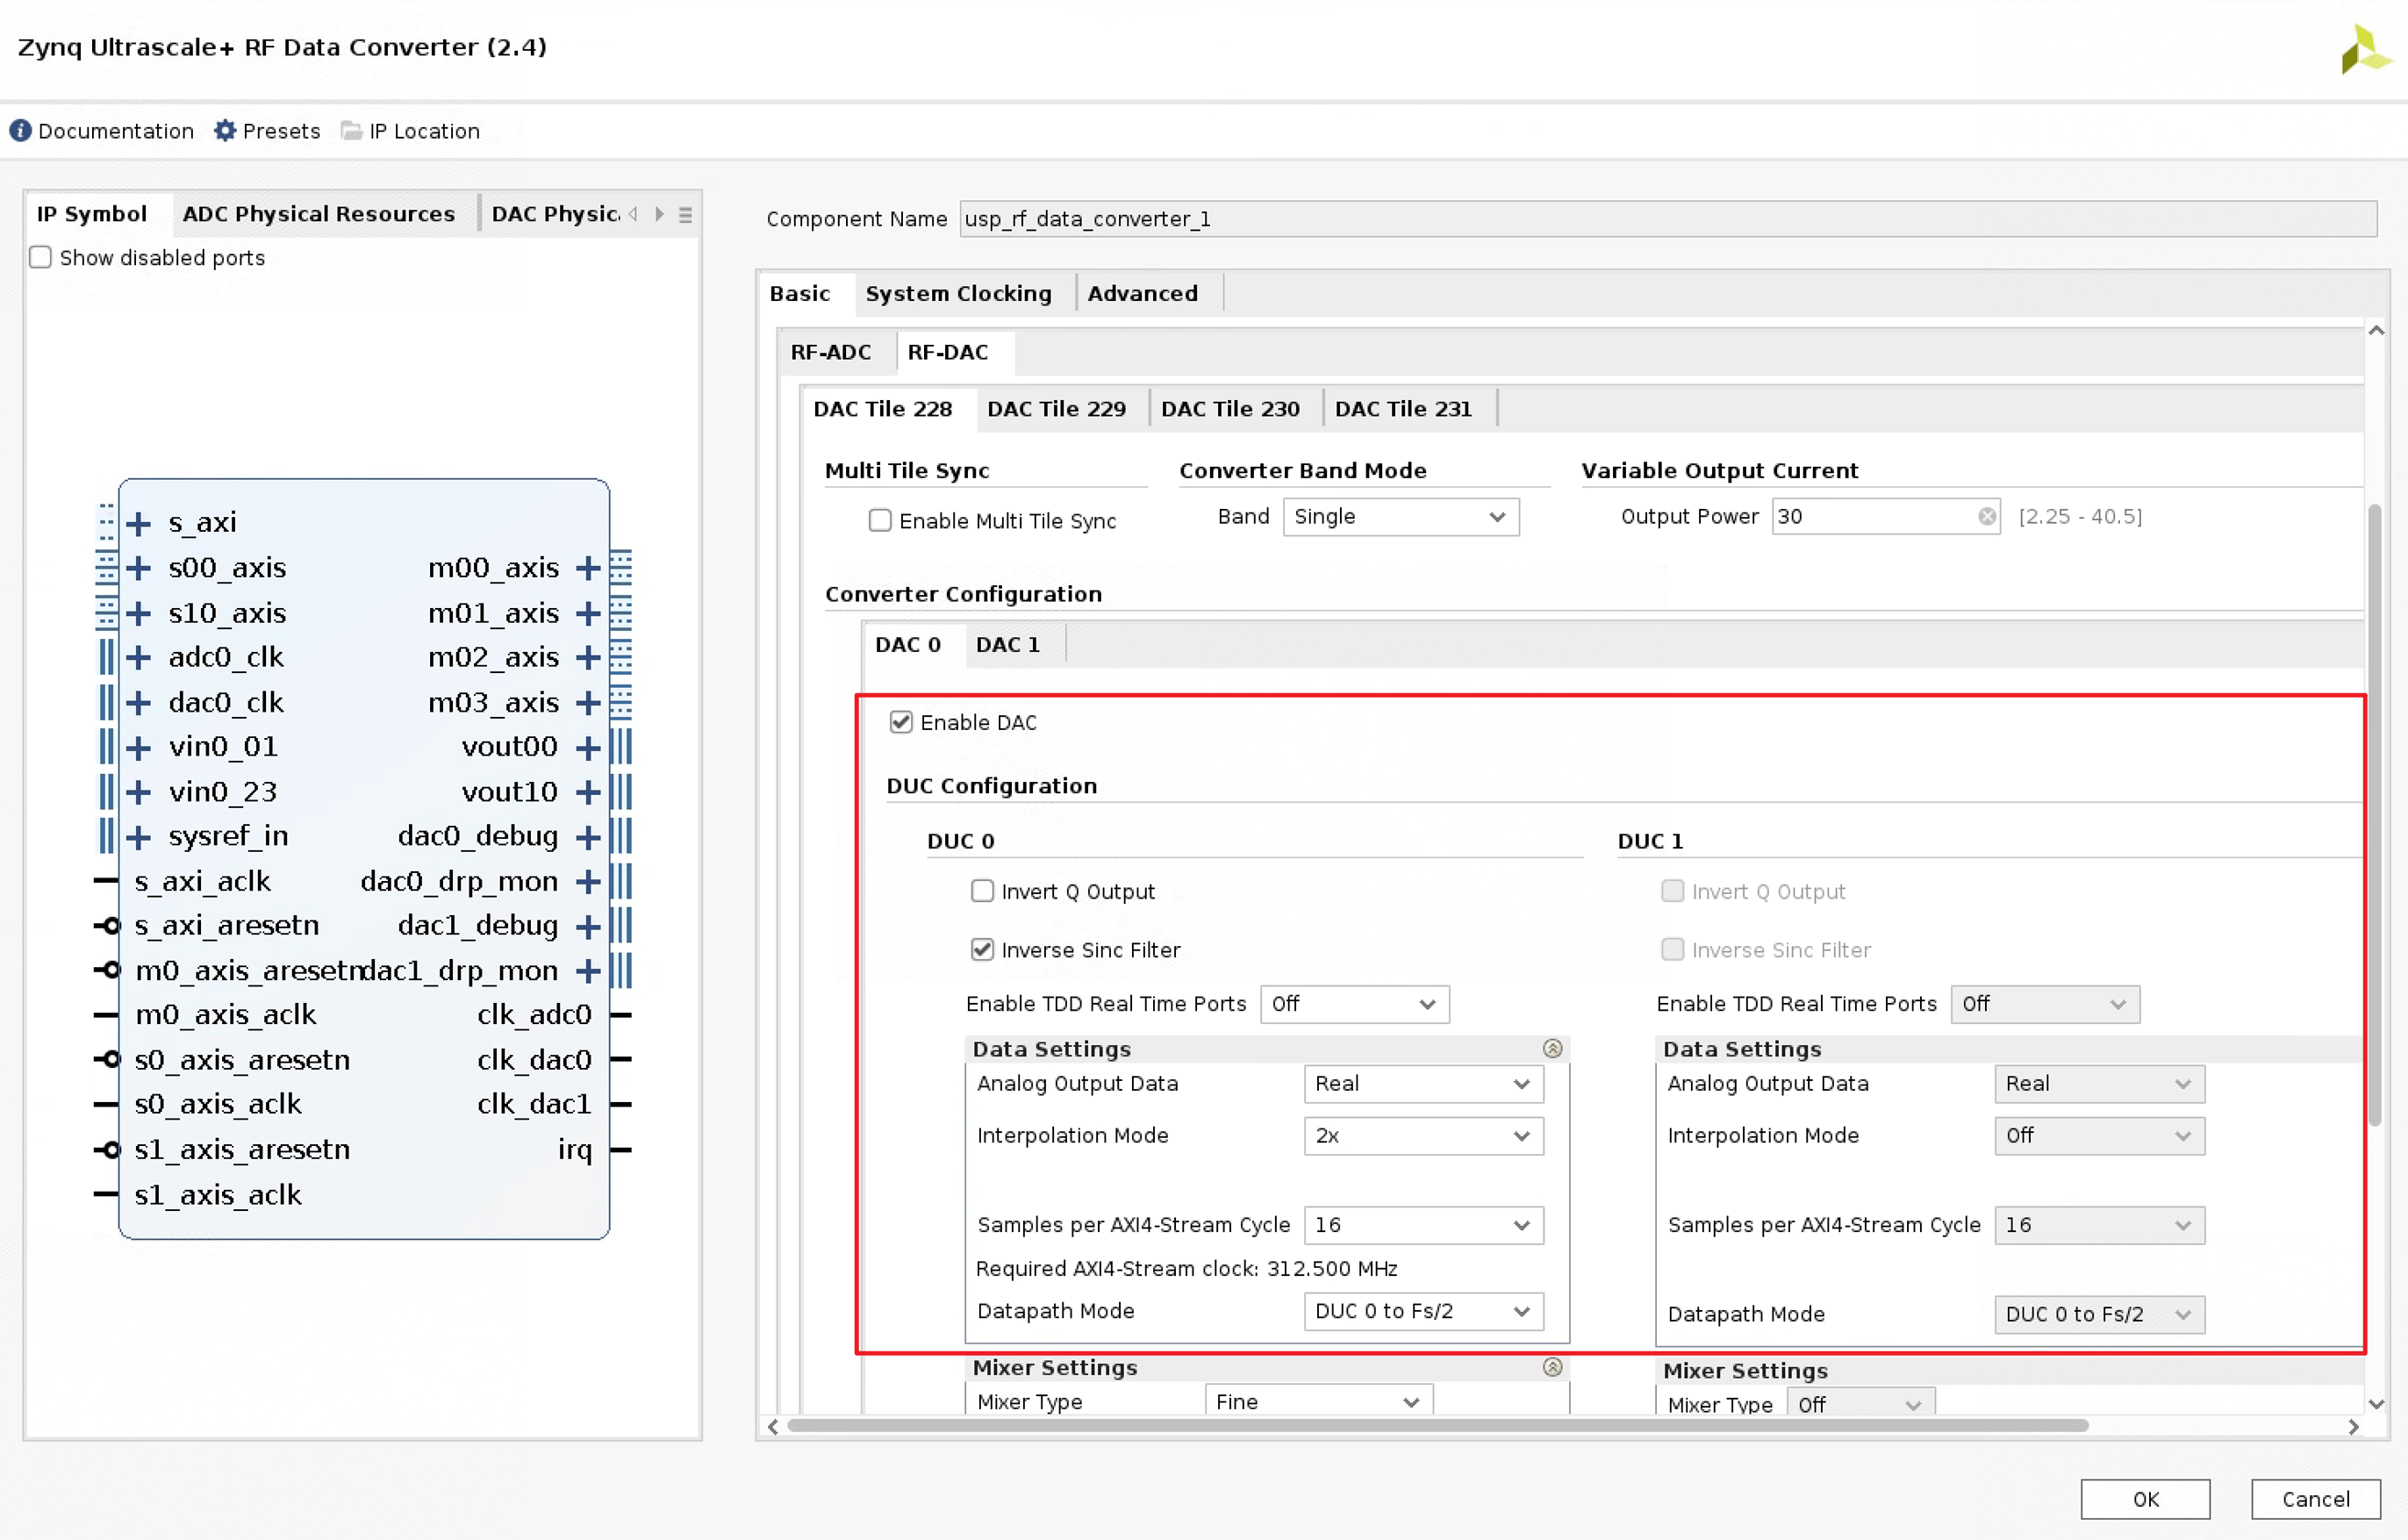Image resolution: width=2408 pixels, height=1540 pixels.
Task: Enable Multi Tile Sync checkbox
Action: 880,520
